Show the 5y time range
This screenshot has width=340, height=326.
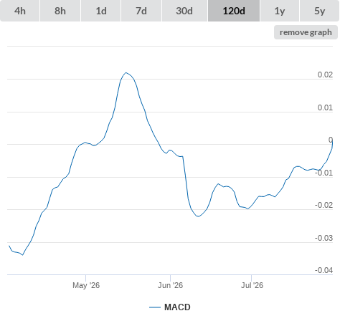(x=320, y=11)
